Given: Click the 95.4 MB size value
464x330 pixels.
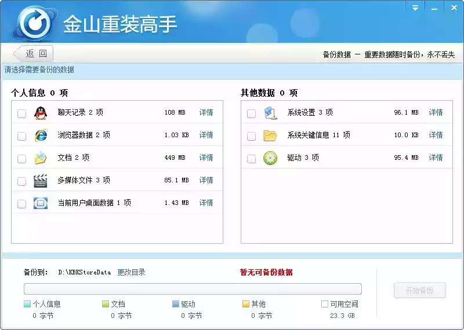Looking at the screenshot, I should (407, 157).
